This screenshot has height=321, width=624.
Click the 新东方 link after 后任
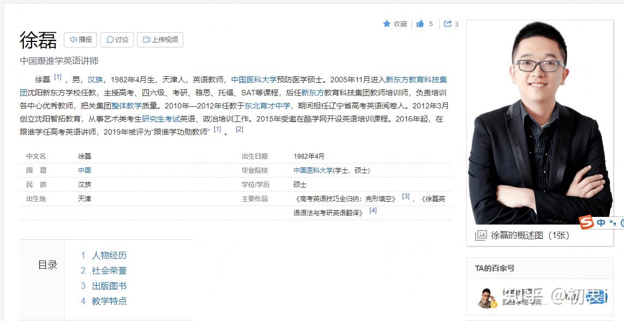tap(313, 93)
